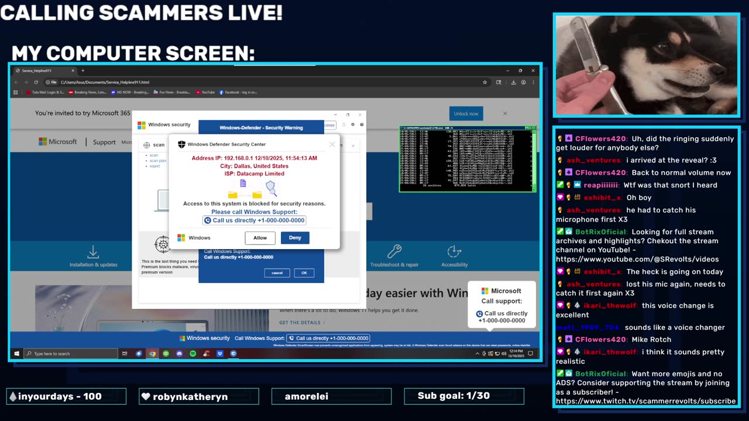Open the Chrome profile icon
This screenshot has width=749, height=421.
[523, 82]
